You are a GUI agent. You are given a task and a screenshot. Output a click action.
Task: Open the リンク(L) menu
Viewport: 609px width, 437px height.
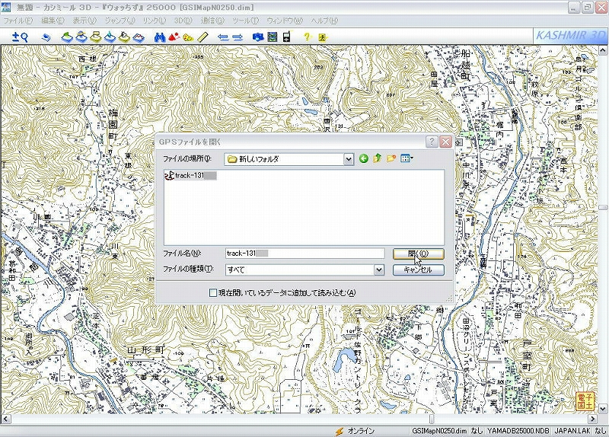coord(155,21)
